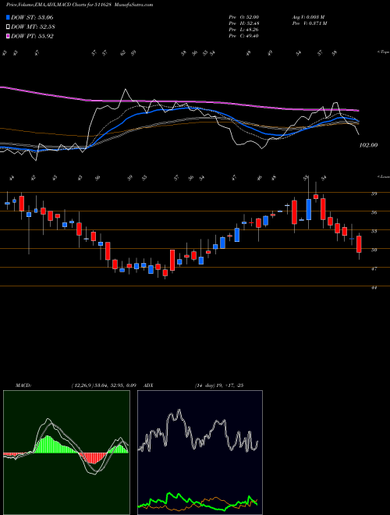
Task: Click the 39 price axis label
Action: [x=374, y=194]
